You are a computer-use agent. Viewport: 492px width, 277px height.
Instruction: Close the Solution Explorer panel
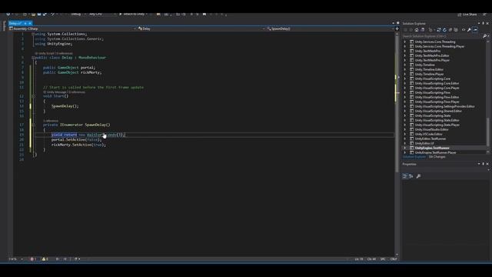tap(487, 24)
